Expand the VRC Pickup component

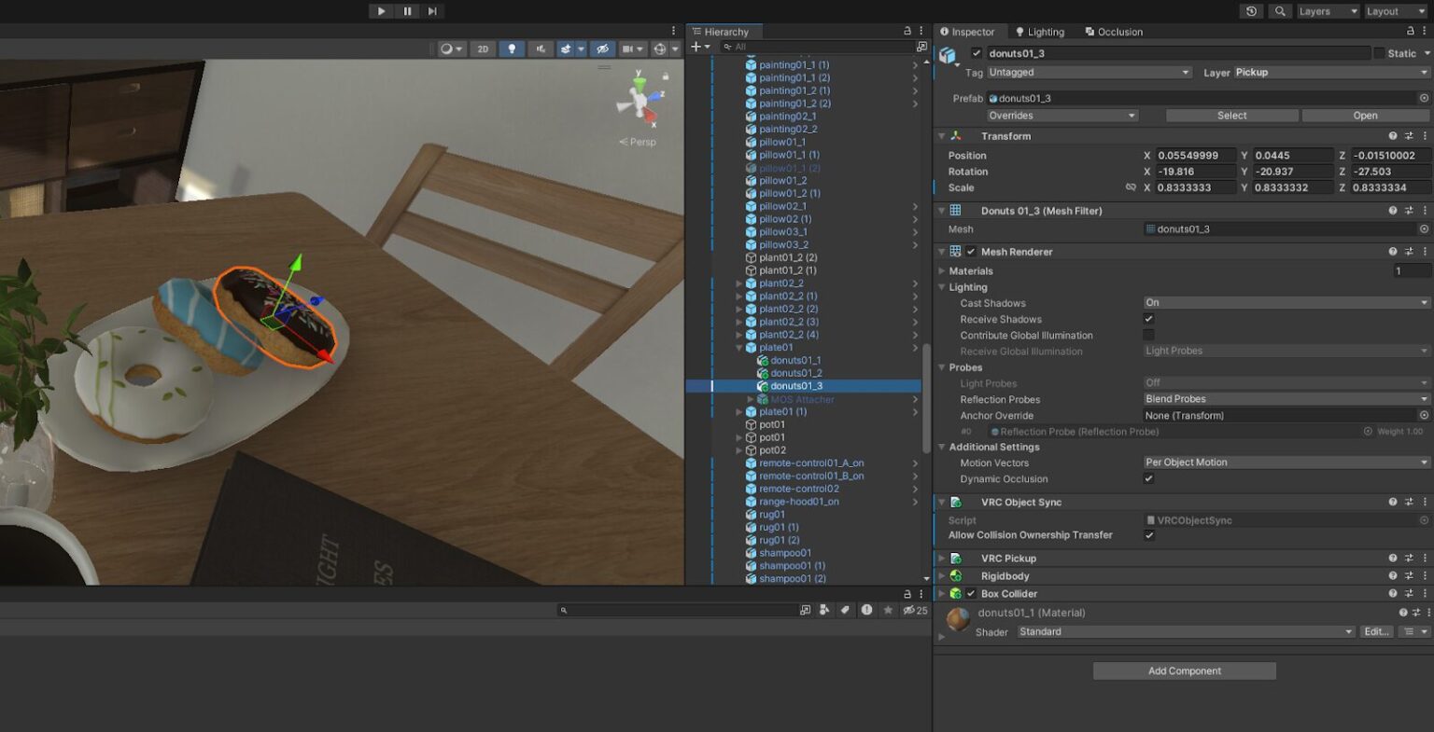[x=942, y=559]
